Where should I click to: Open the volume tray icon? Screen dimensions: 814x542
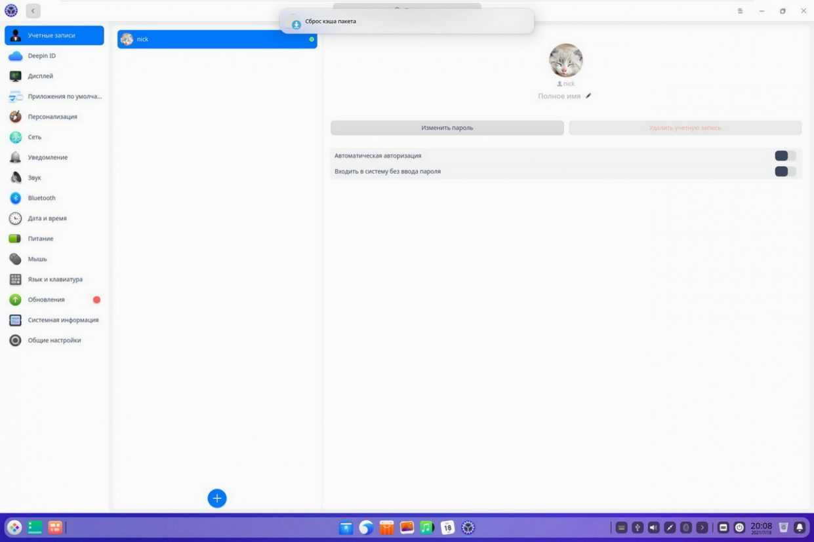point(653,528)
